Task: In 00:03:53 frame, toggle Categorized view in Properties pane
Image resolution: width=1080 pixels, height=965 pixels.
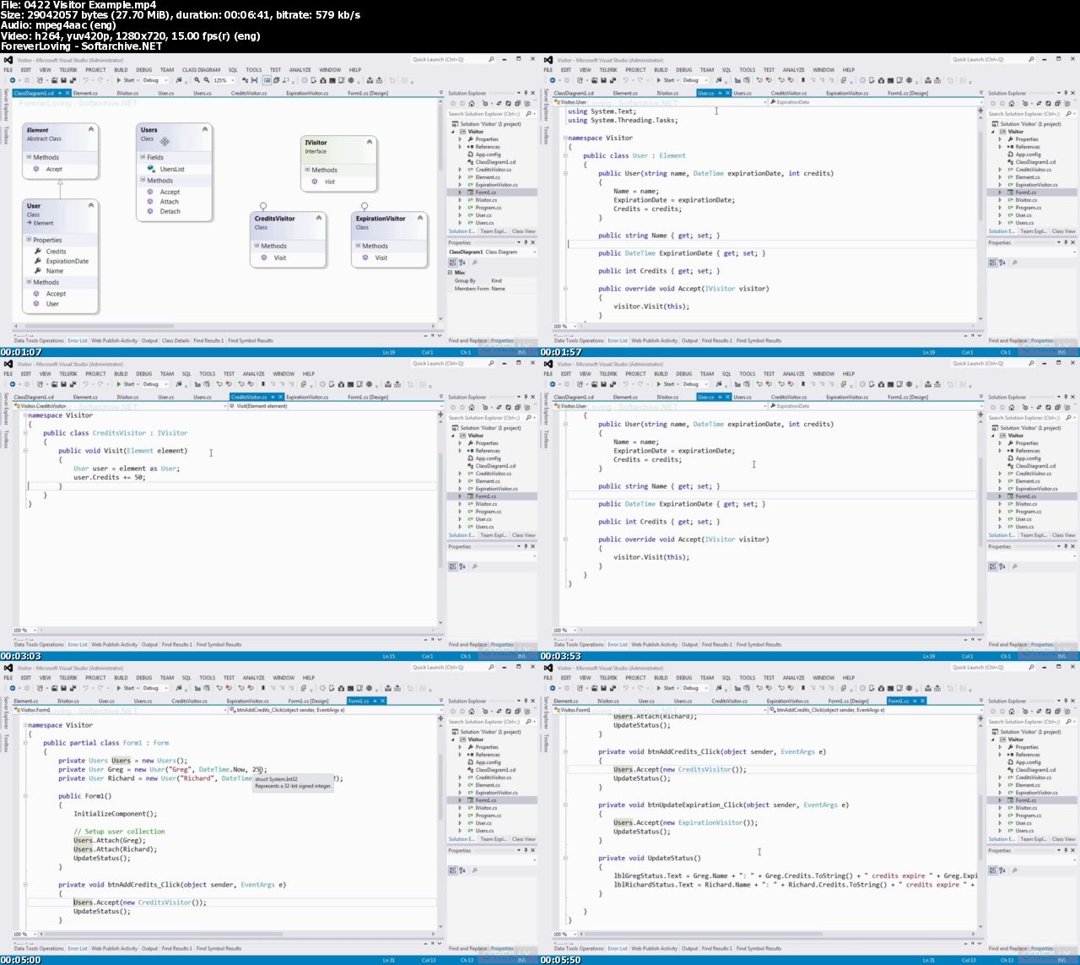Action: (992, 567)
